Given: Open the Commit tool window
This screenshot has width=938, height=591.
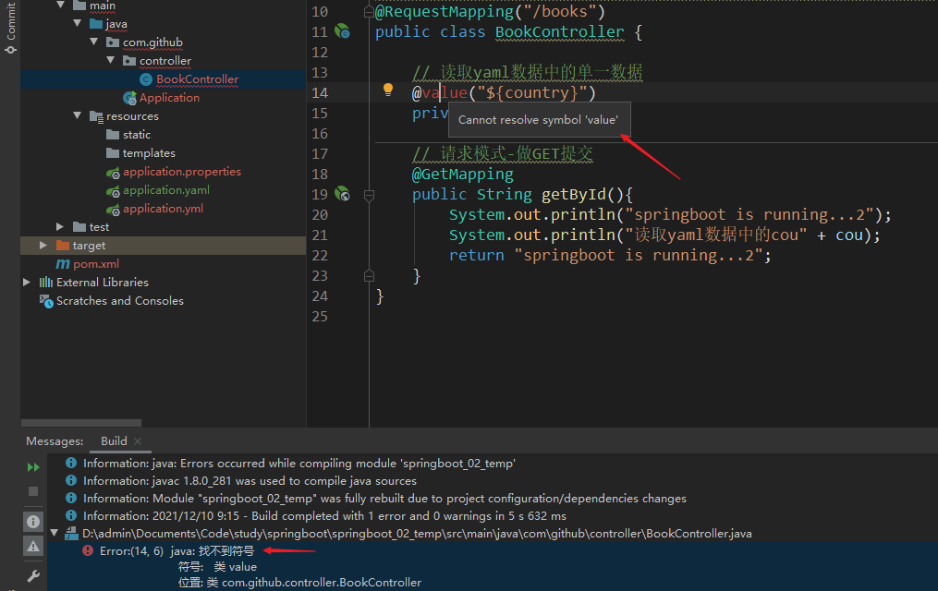Looking at the screenshot, I should coord(10,28).
